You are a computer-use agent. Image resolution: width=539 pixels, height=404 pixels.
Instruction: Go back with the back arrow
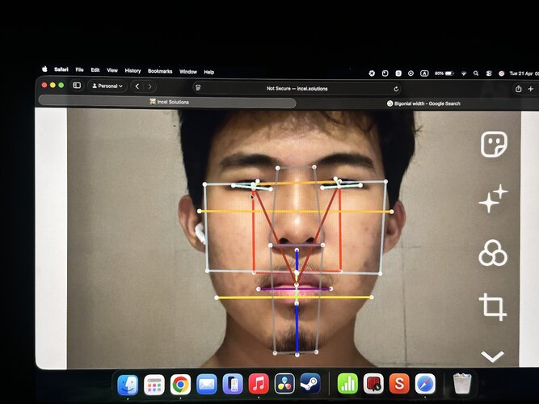(x=137, y=86)
